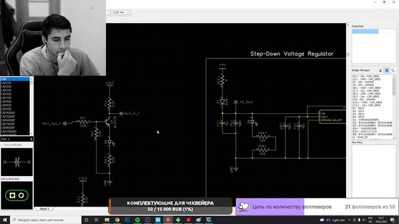The height and width of the screenshot is (224, 399).
Task: Select C4 - 33n - CAP400 in Design Manager
Action: tap(363, 82)
